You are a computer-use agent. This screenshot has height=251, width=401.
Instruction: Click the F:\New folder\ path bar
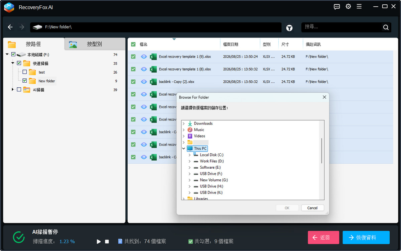point(156,27)
